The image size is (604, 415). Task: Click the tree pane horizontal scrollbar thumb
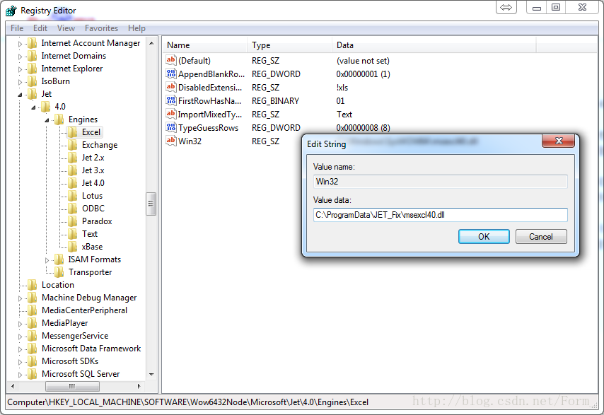click(x=72, y=386)
